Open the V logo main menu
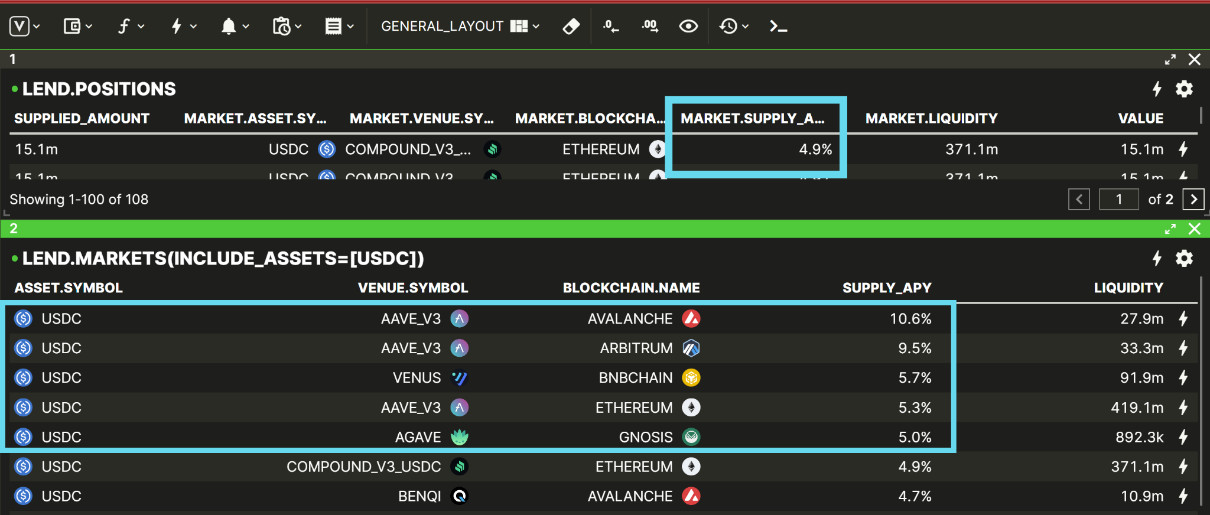Viewport: 1210px width, 515px height. [x=19, y=26]
